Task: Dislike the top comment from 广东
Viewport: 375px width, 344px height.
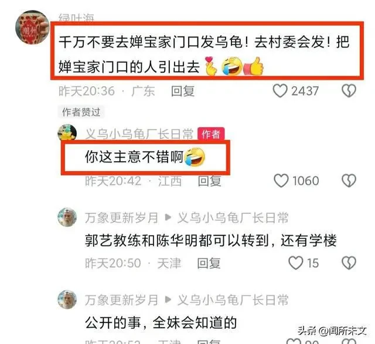Action: point(349,91)
